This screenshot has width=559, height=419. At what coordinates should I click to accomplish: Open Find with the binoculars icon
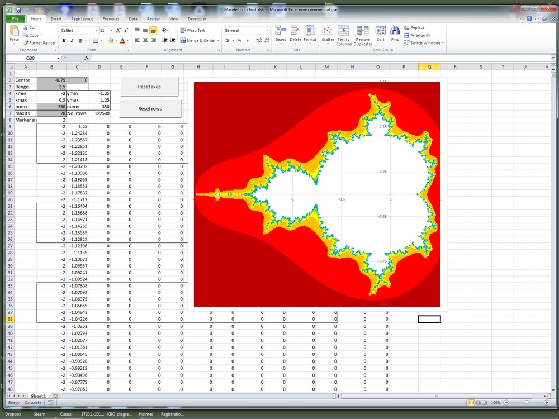395,34
